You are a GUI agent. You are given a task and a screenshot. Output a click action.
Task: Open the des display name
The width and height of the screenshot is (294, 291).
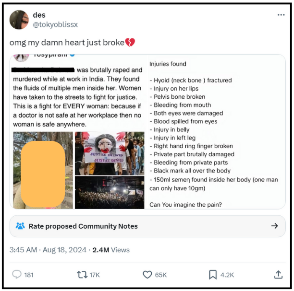39,15
